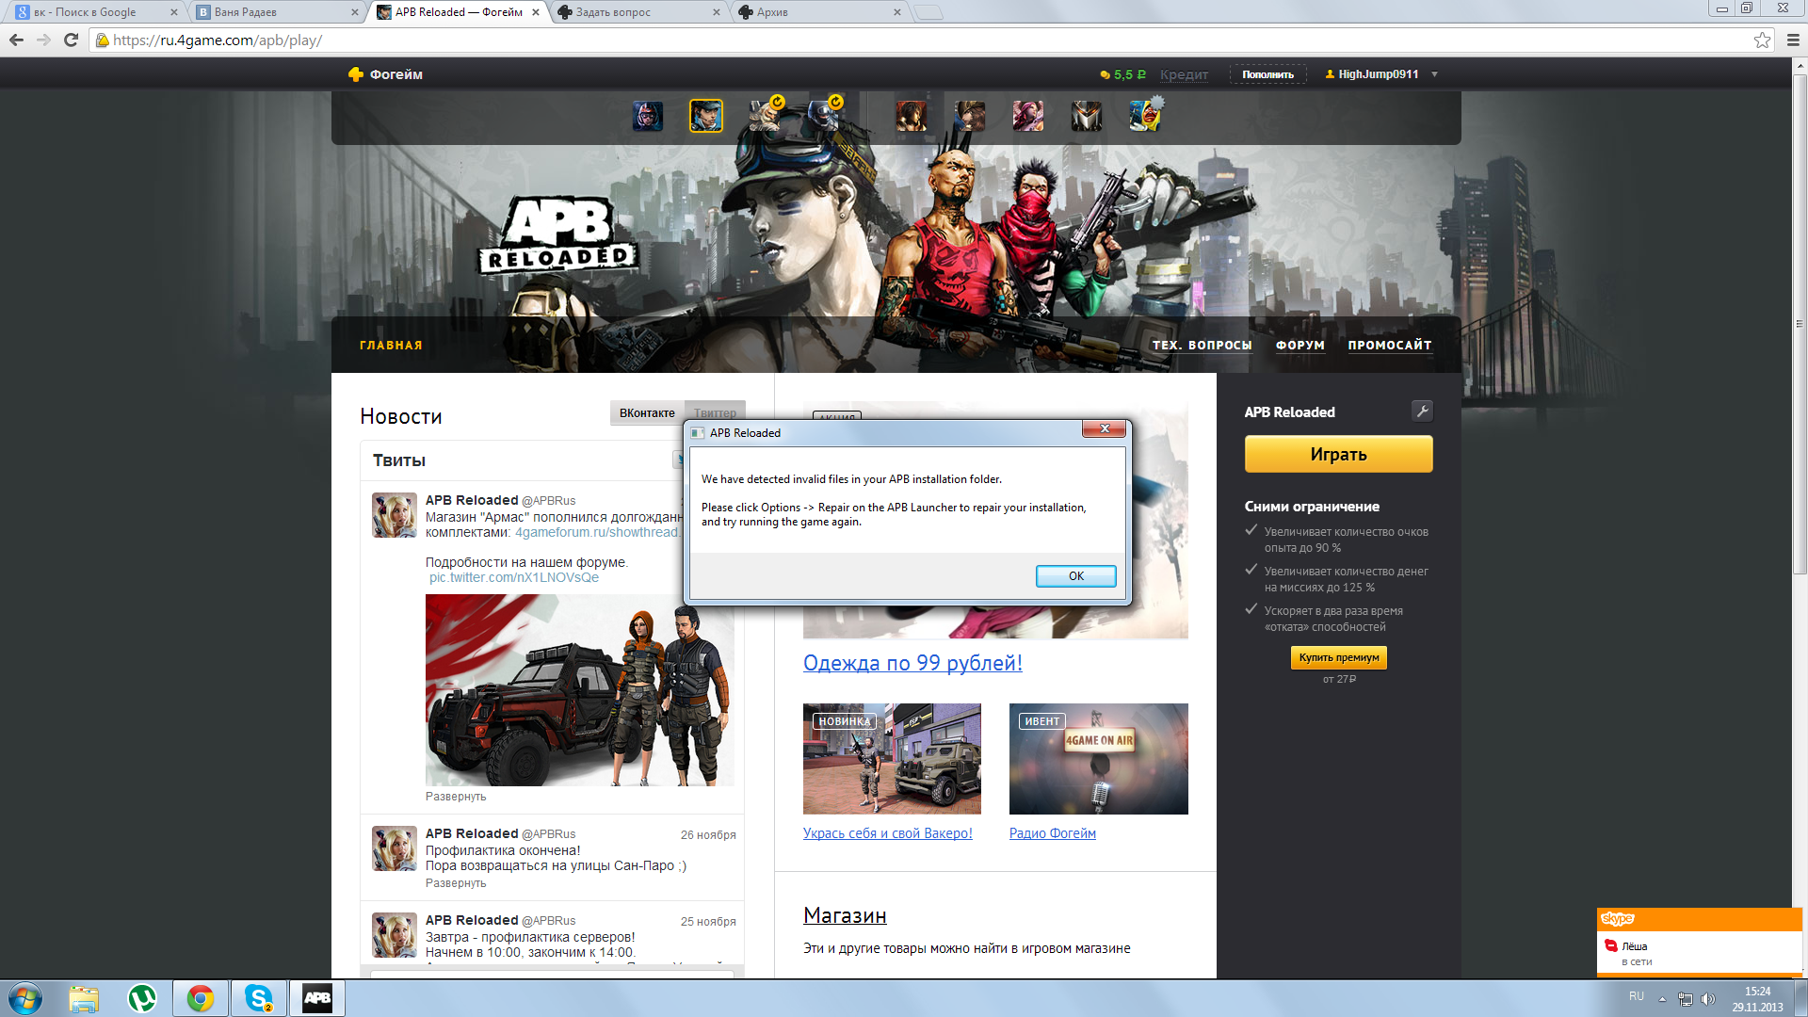Open game settings wrench icon beside APB Reloaded
The image size is (1808, 1017).
1422,411
